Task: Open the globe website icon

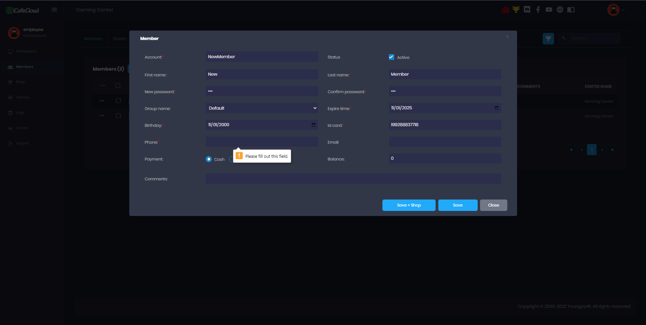Action: click(560, 10)
